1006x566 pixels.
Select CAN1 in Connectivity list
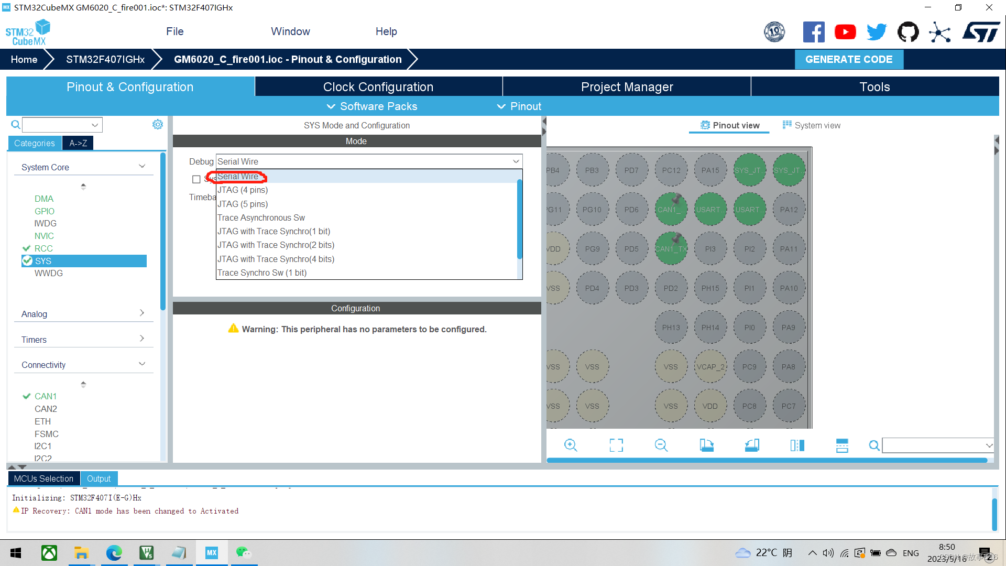click(46, 396)
